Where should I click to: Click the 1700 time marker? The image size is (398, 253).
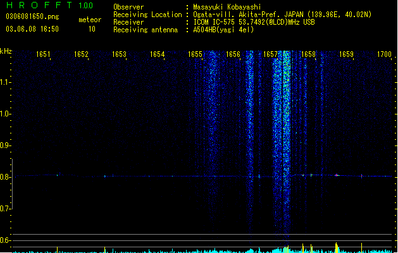[384, 54]
